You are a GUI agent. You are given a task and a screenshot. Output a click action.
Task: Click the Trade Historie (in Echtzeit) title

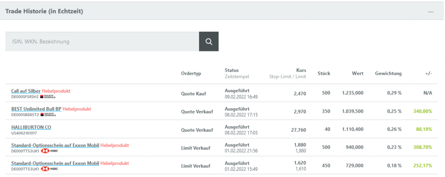tap(44, 11)
